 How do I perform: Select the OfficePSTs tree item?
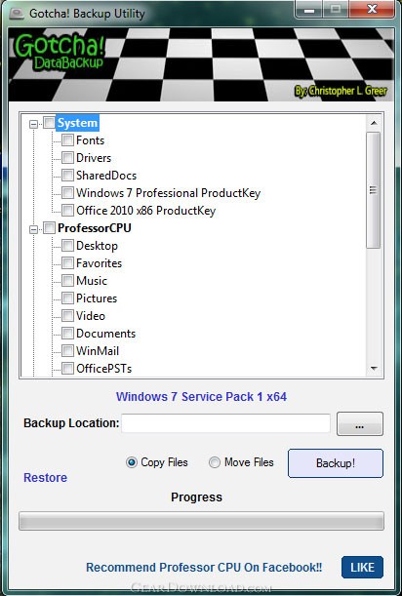pos(103,369)
